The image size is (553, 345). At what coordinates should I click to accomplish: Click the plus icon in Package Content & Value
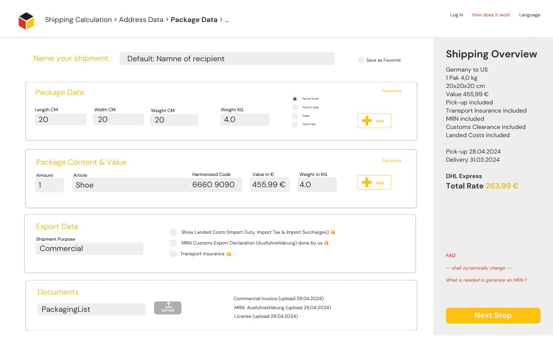pyautogui.click(x=367, y=182)
